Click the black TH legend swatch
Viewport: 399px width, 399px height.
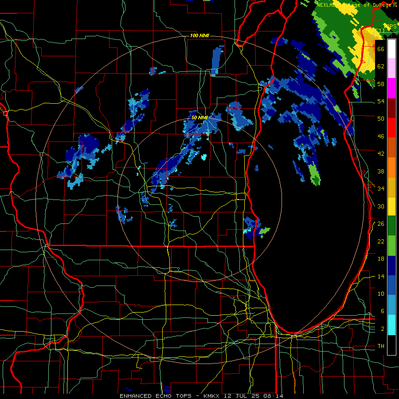click(391, 345)
